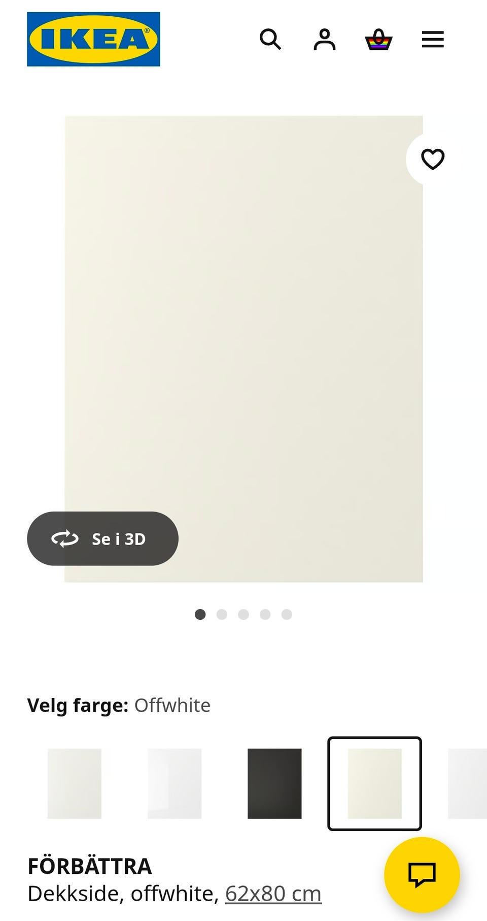Viewport: 487px width, 921px height.
Task: Jump to third image carousel dot
Action: coord(243,614)
